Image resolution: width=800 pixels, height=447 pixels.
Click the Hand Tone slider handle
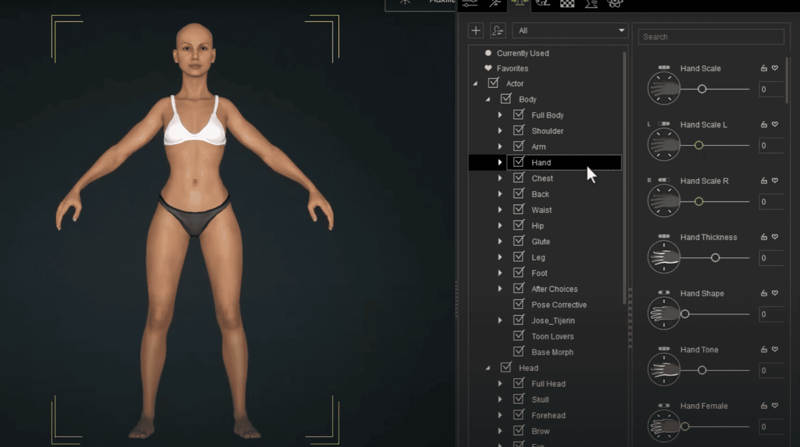click(702, 370)
